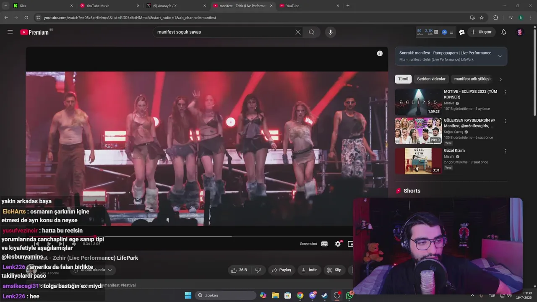Click the Screenshot player button
The height and width of the screenshot is (302, 537).
[x=308, y=244]
